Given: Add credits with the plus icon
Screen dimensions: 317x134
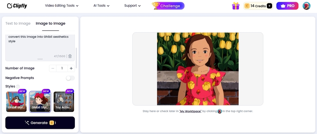Looking at the screenshot, I should (269, 6).
